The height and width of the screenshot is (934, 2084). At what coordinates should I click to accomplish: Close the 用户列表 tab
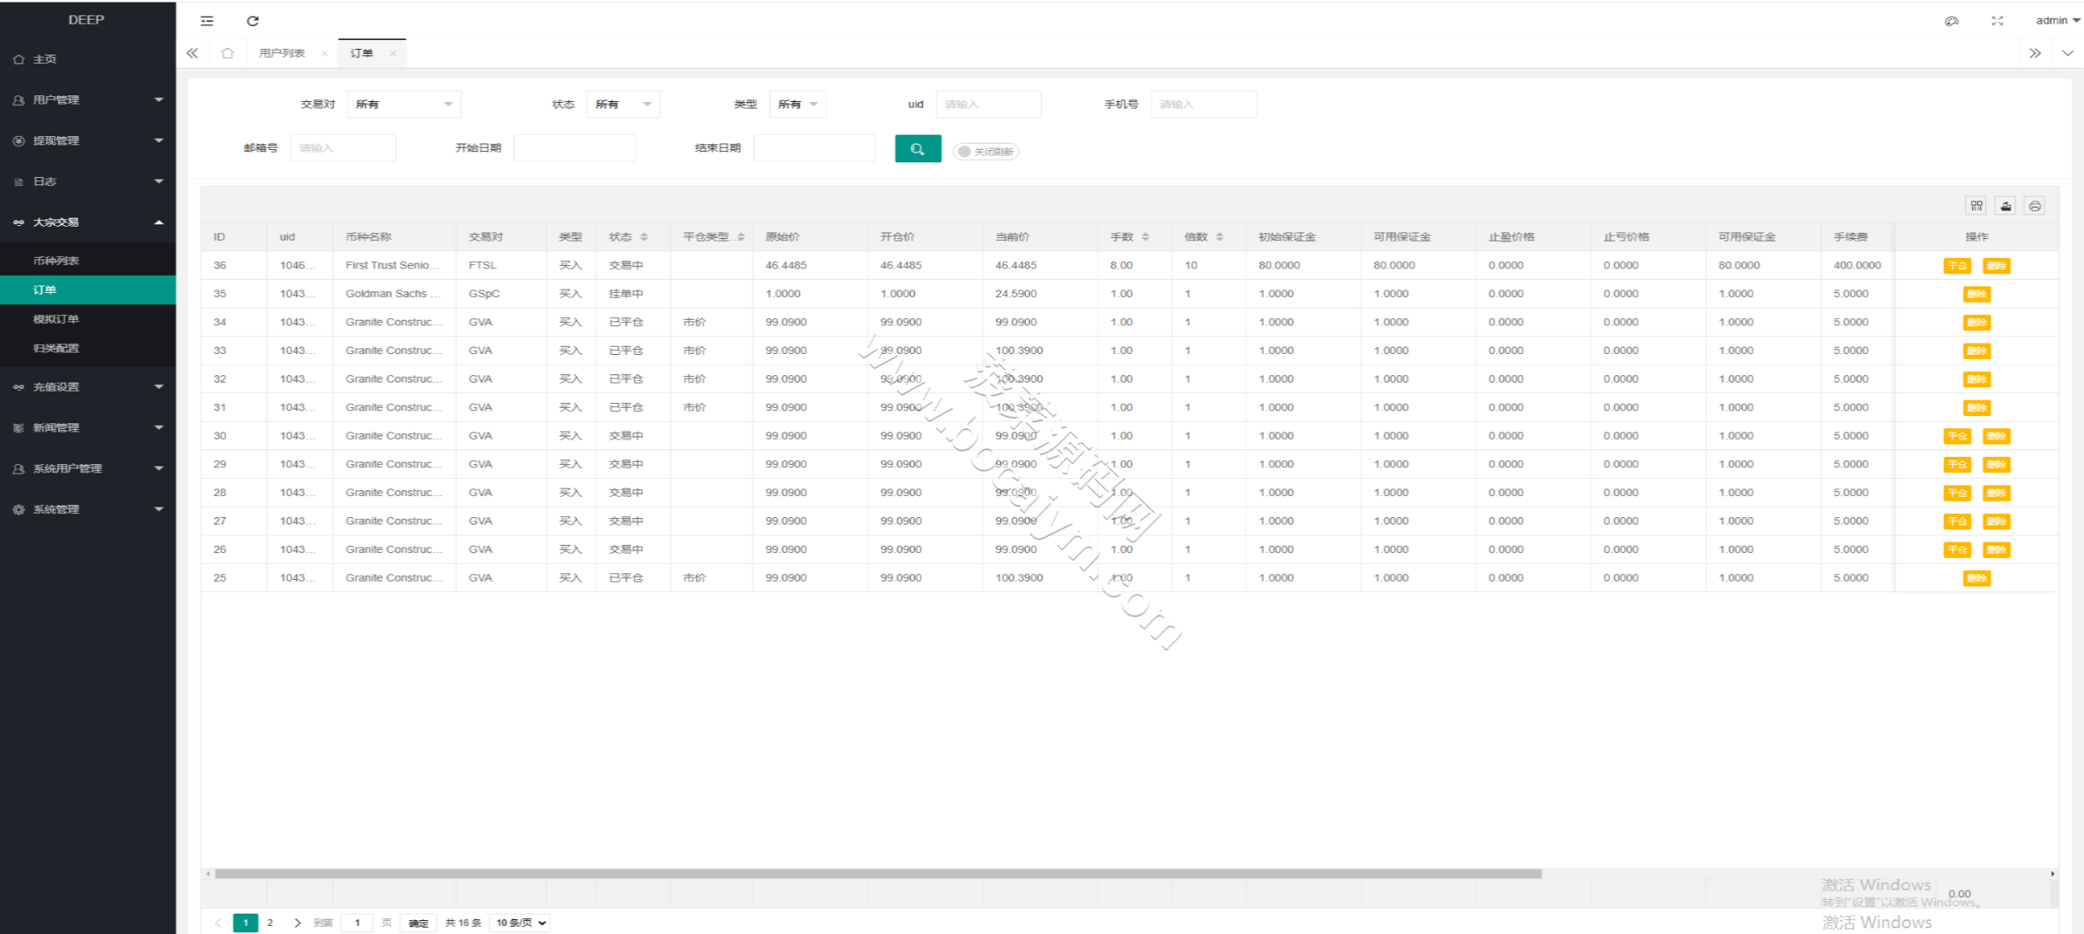[324, 54]
